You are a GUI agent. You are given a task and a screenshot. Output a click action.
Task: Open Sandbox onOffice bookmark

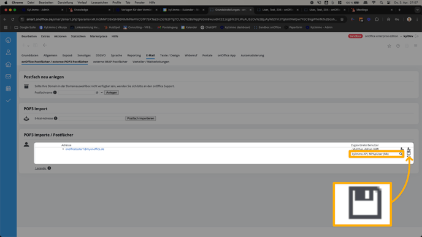pyautogui.click(x=267, y=28)
